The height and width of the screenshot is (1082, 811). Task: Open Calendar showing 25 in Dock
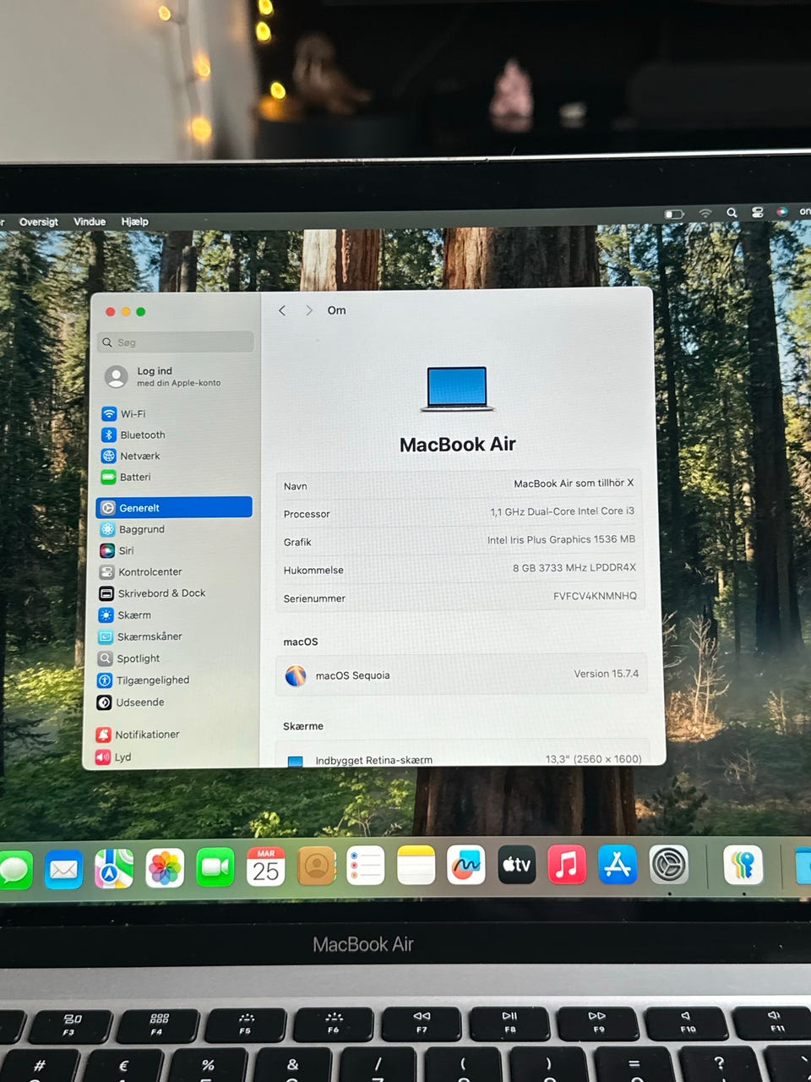pos(266,867)
